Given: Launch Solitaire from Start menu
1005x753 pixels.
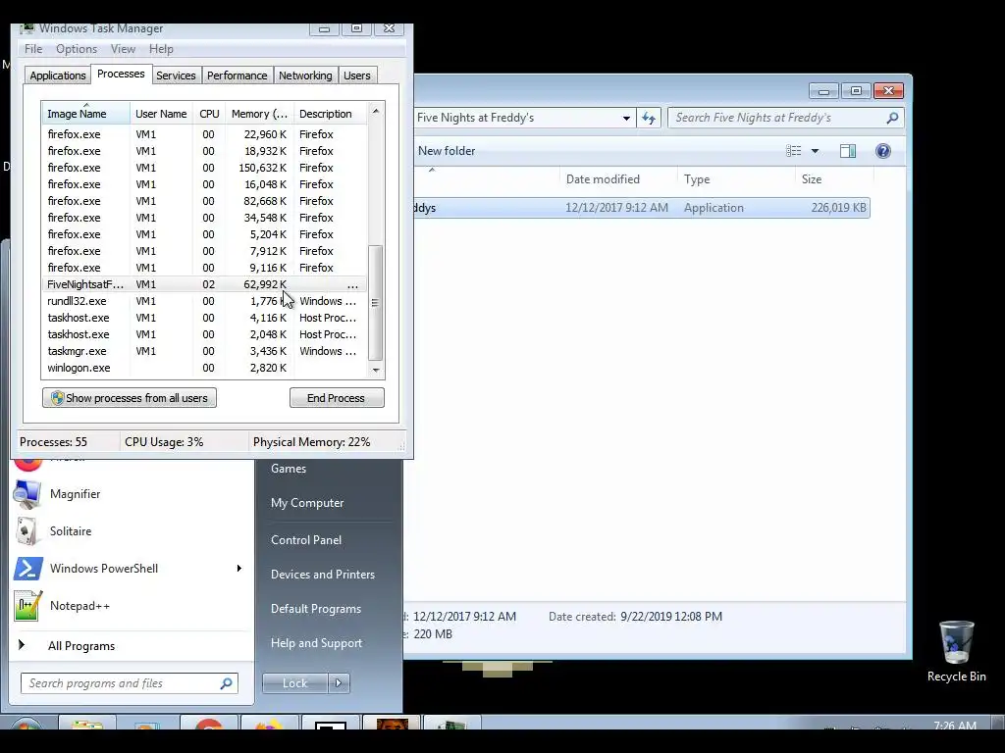Looking at the screenshot, I should click(x=131, y=531).
